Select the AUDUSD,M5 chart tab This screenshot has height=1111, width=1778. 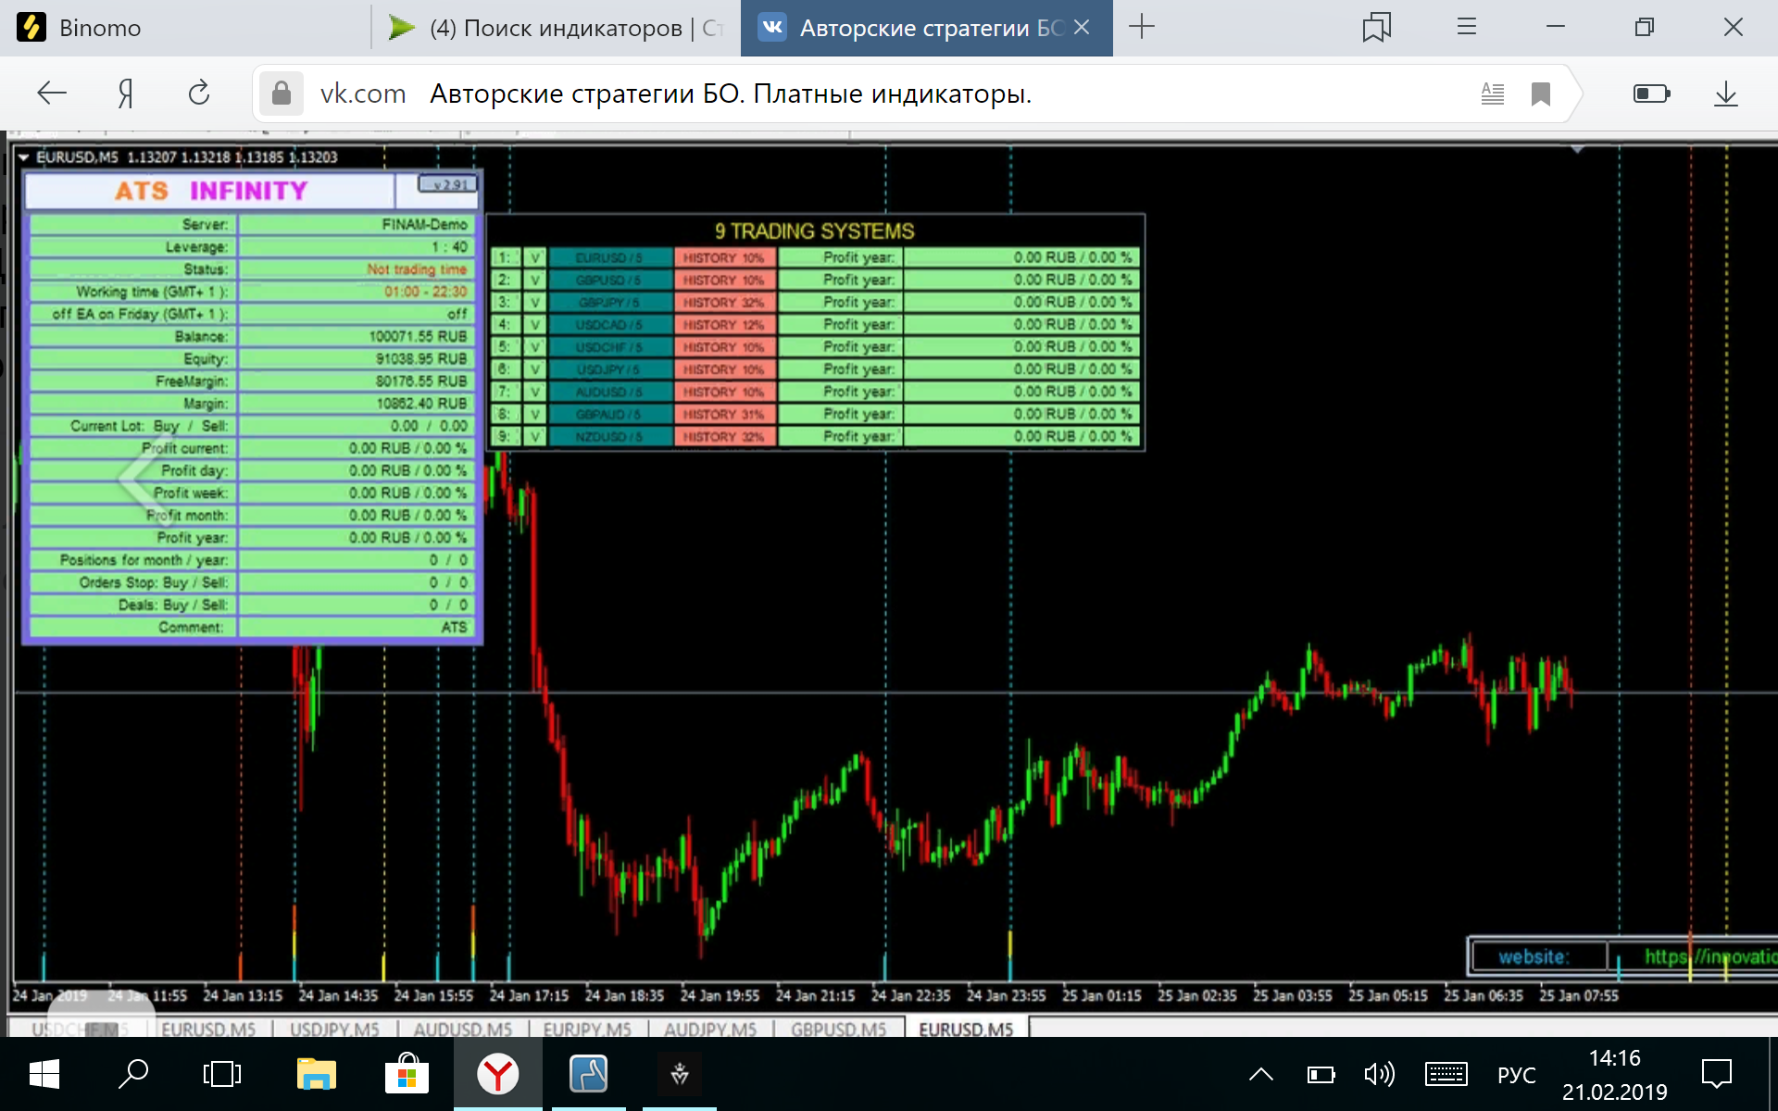coord(462,1029)
